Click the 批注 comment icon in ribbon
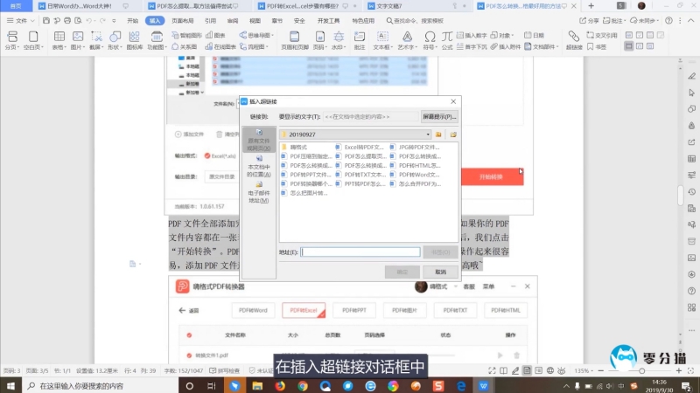Screen dimensions: 700x393 [x=360, y=40]
